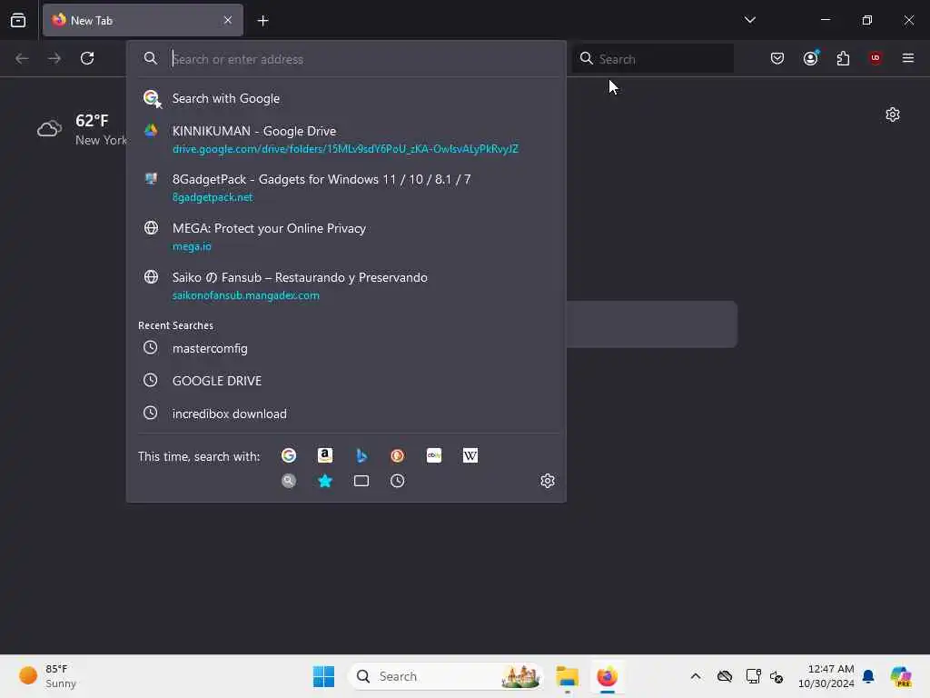
Task: Open a new tab with plus button
Action: (x=263, y=21)
